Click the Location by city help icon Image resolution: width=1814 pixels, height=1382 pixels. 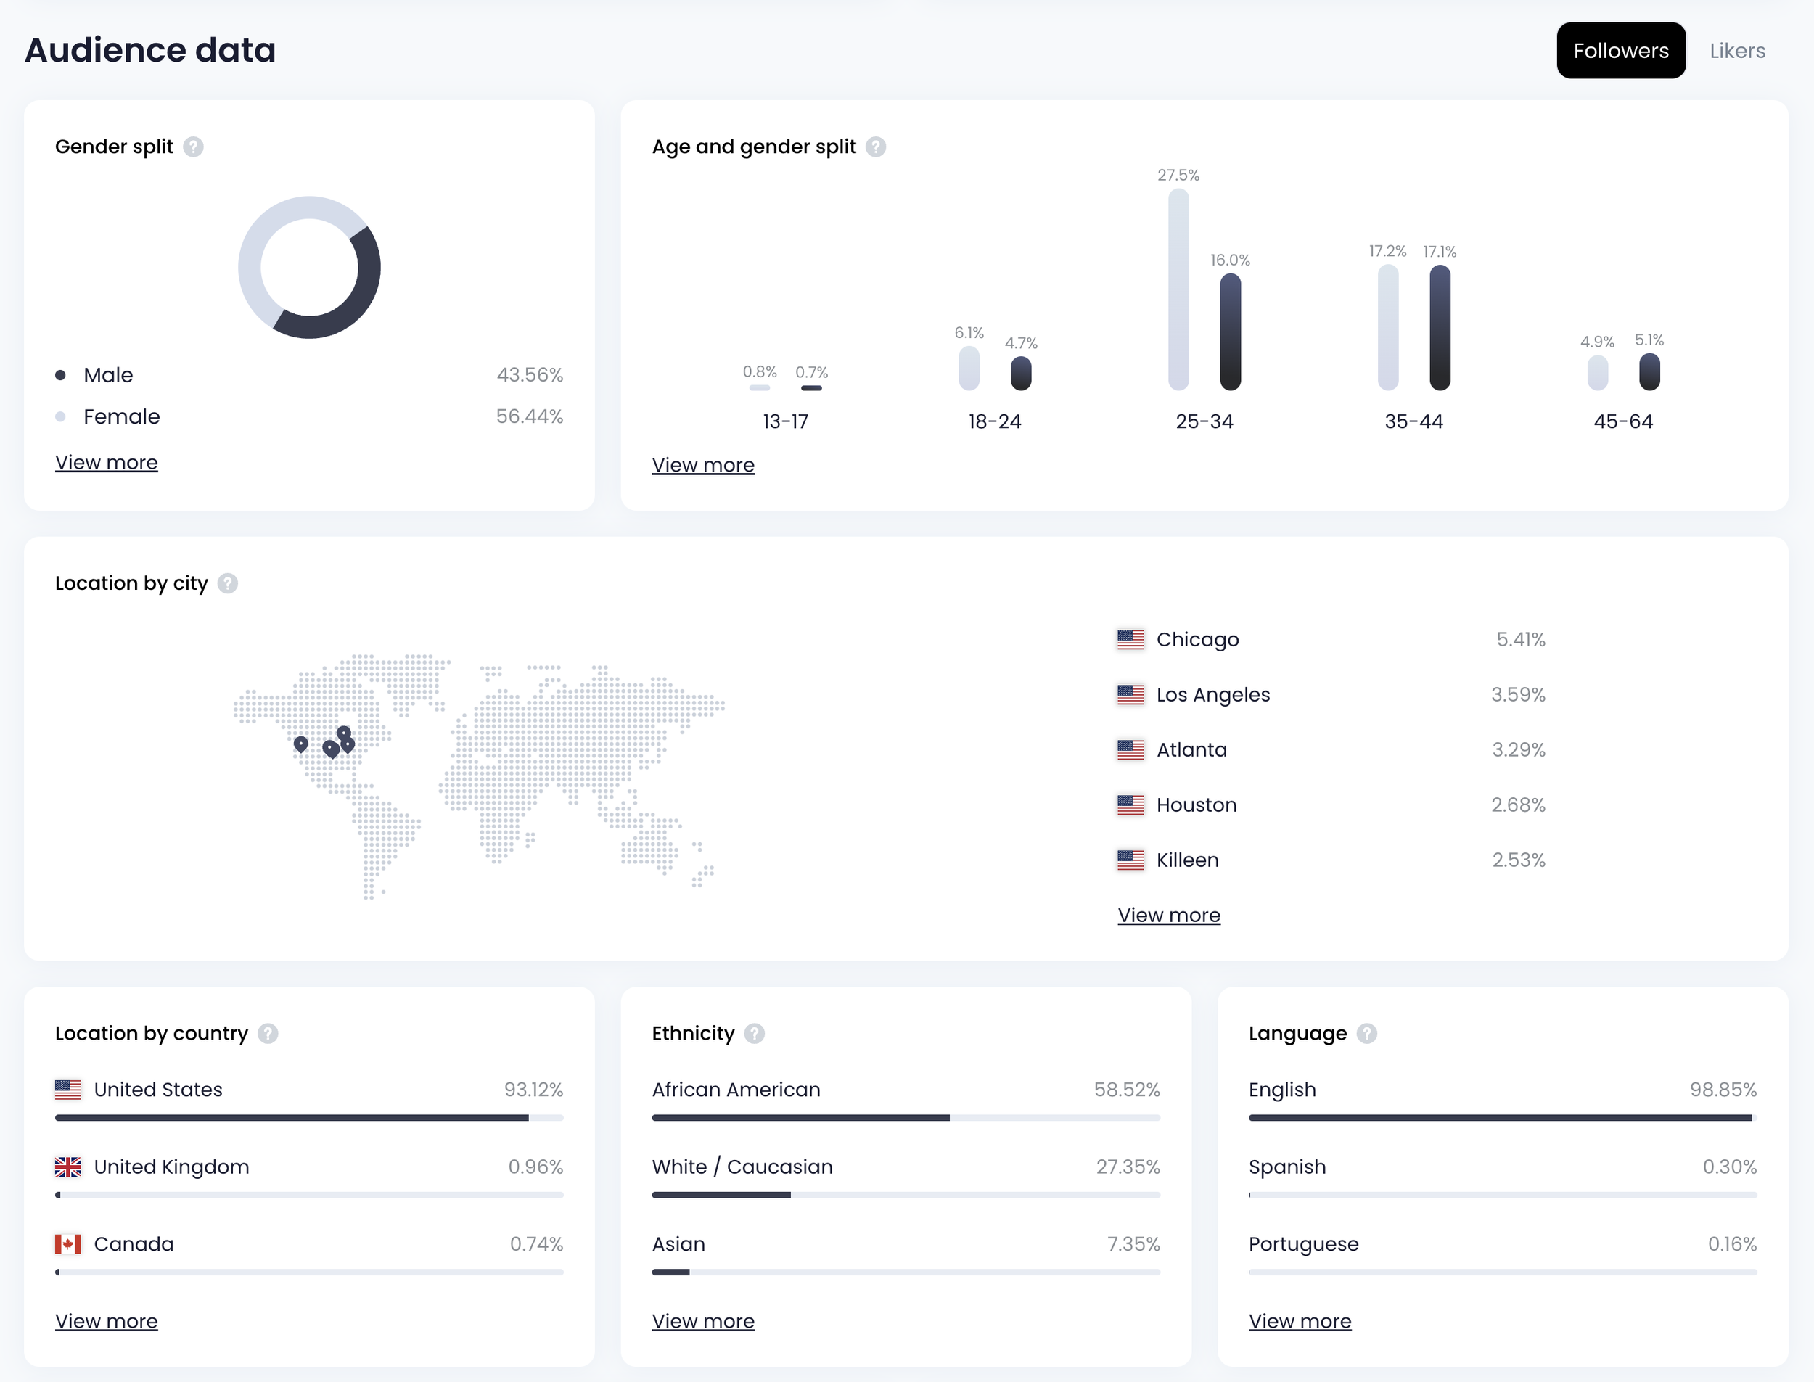[x=228, y=583]
